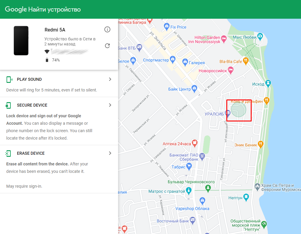Click the Redmi 5A phone thumbnail
The height and width of the screenshot is (234, 301).
21,41
